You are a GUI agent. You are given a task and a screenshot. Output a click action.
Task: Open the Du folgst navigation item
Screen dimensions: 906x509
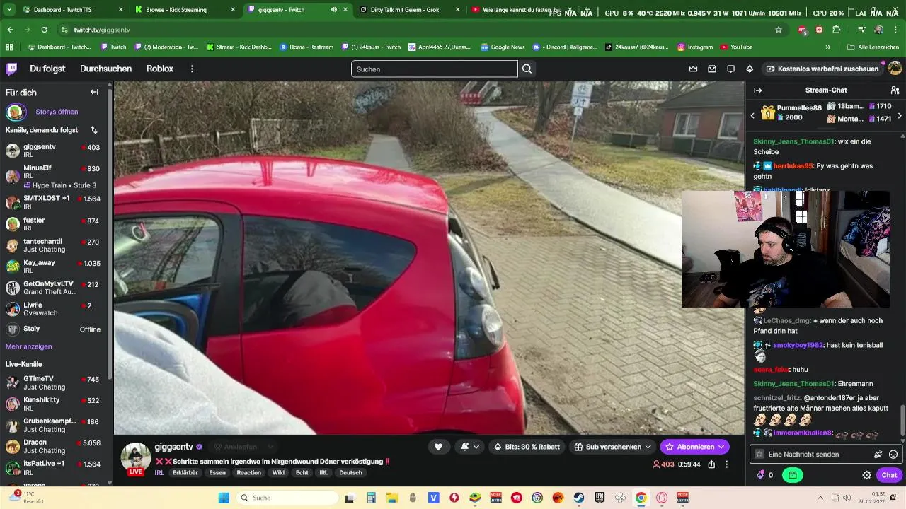coord(47,69)
